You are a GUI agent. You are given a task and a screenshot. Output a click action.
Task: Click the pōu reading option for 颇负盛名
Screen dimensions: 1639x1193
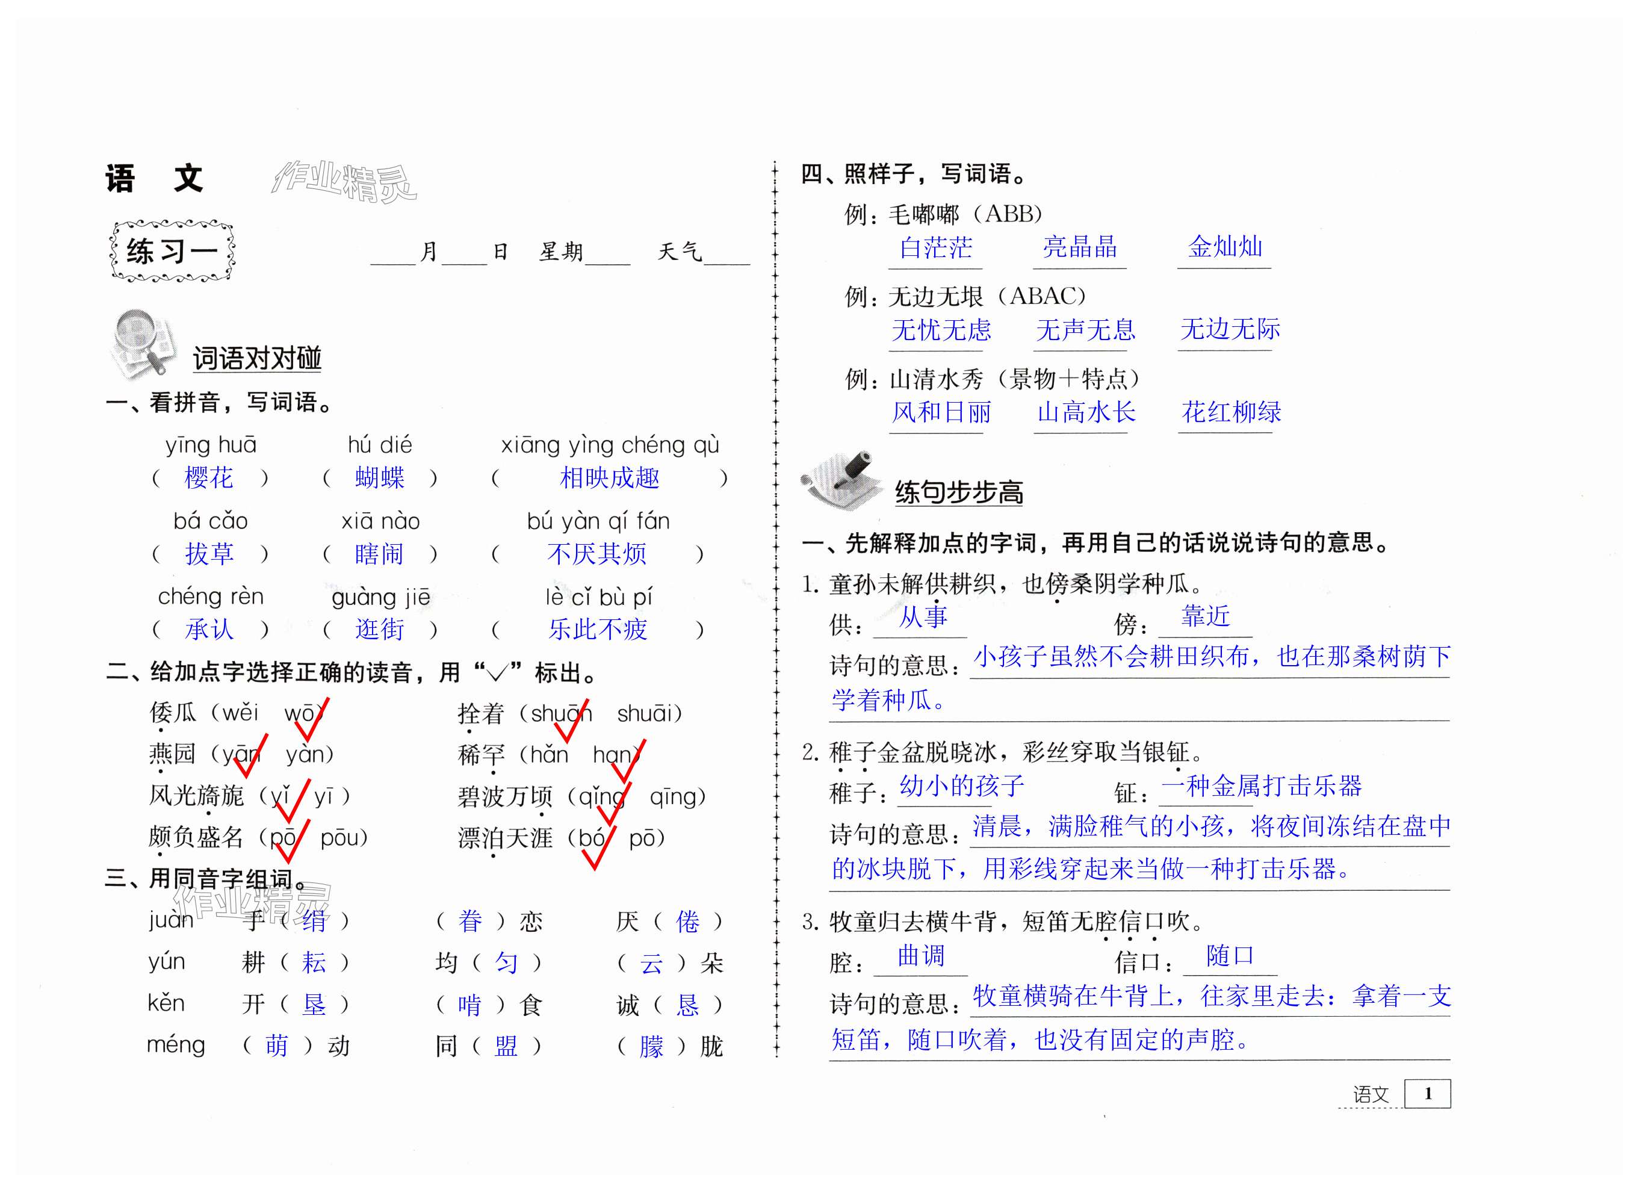point(340,838)
